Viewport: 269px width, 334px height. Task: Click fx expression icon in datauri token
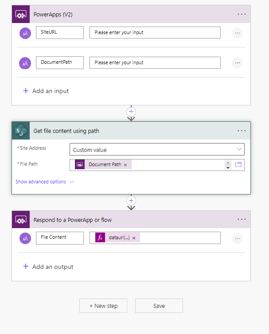point(100,237)
